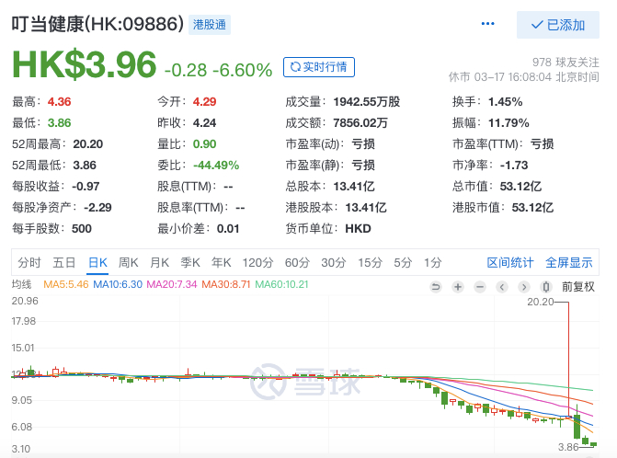
Task: Click the 港股通 tag badge
Action: (210, 25)
